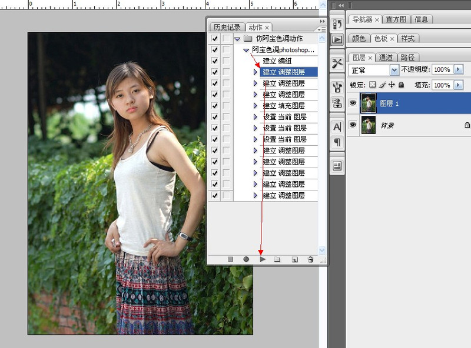The height and width of the screenshot is (348, 471).
Task: Collapse the 仿阿宝色调动作 action set triangle
Action: 237,39
